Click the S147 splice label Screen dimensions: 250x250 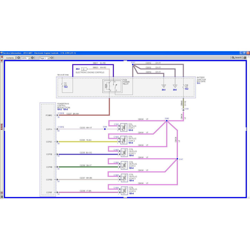pos(181,159)
